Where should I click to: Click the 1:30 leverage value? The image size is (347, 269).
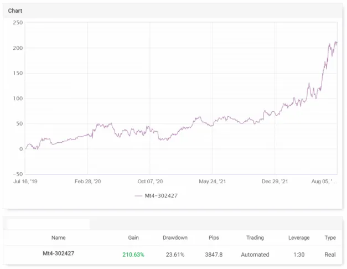pyautogui.click(x=299, y=255)
